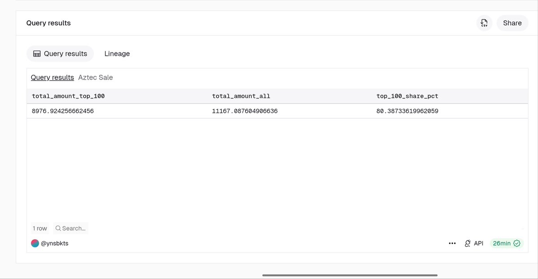Select cell value 80.38733619962059

[x=408, y=111]
